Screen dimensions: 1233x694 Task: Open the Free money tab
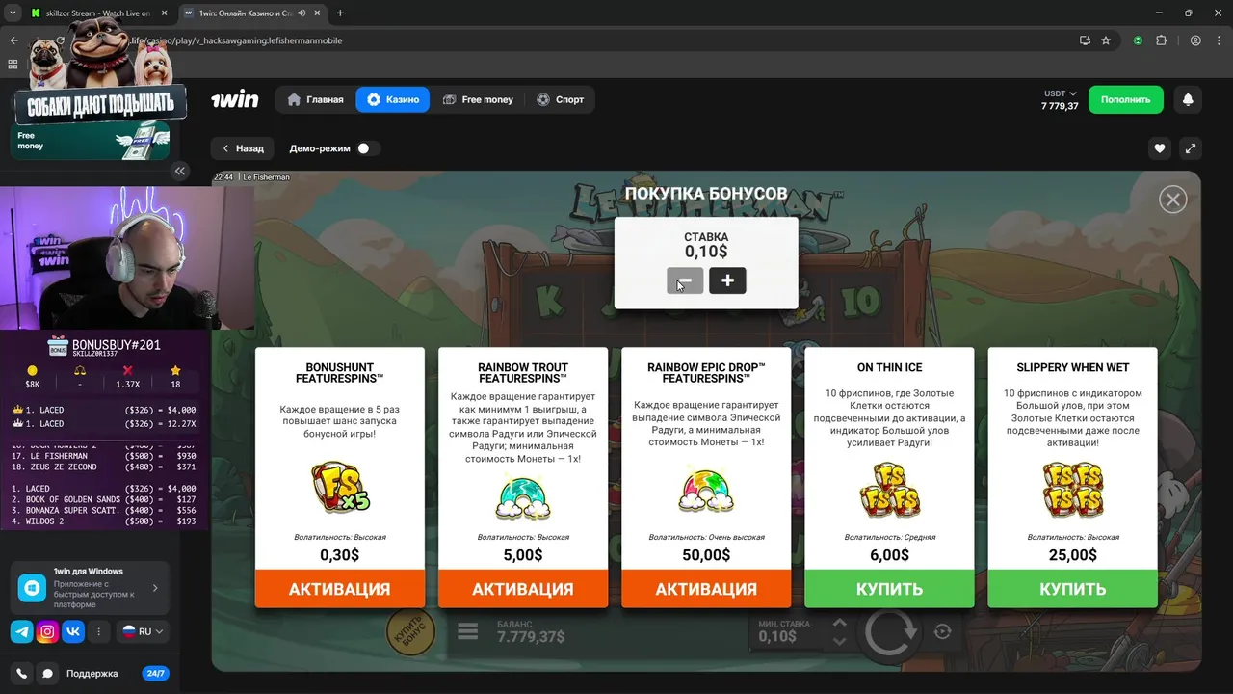click(x=478, y=99)
